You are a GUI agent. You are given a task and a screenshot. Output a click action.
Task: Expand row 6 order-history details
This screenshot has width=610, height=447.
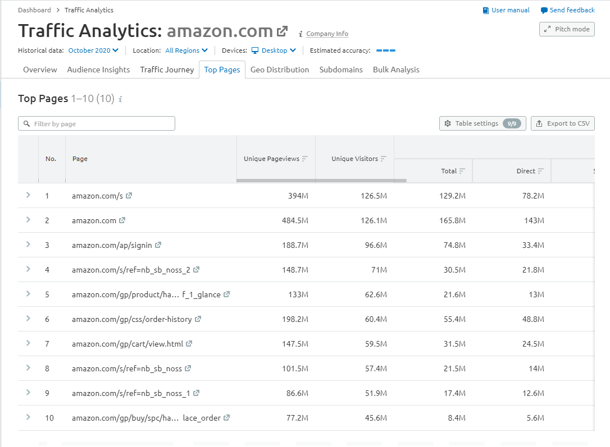pyautogui.click(x=28, y=319)
